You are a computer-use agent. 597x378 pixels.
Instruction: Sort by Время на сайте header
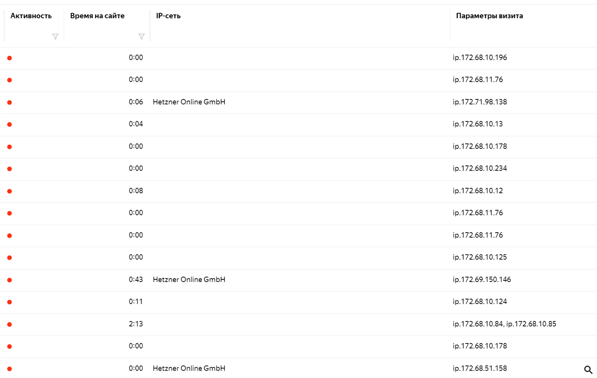pyautogui.click(x=98, y=16)
